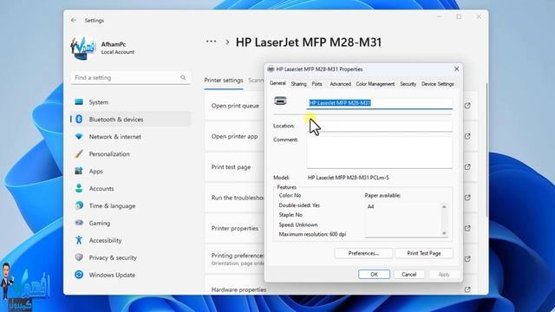Click the Settings window vertical scrollbar
This screenshot has width=555, height=312.
tap(486, 150)
